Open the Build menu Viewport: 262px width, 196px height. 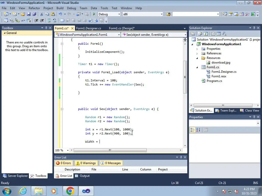[x=60, y=8]
